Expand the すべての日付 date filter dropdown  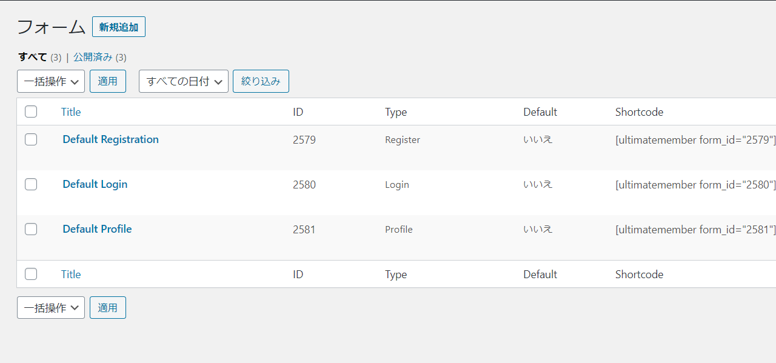[184, 81]
